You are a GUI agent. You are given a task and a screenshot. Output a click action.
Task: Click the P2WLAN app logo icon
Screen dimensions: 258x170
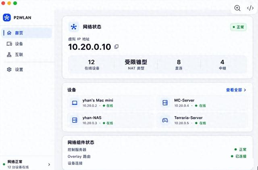coord(7,17)
